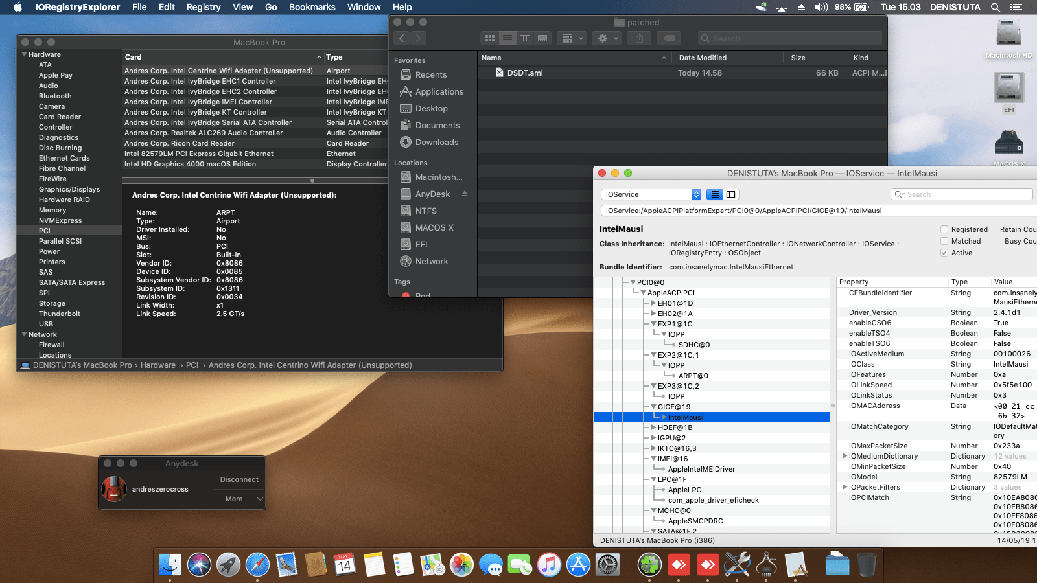1037x583 pixels.
Task: Open Launchpad from the Dock
Action: pos(228,565)
